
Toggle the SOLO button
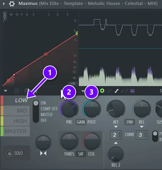pyautogui.click(x=10, y=153)
